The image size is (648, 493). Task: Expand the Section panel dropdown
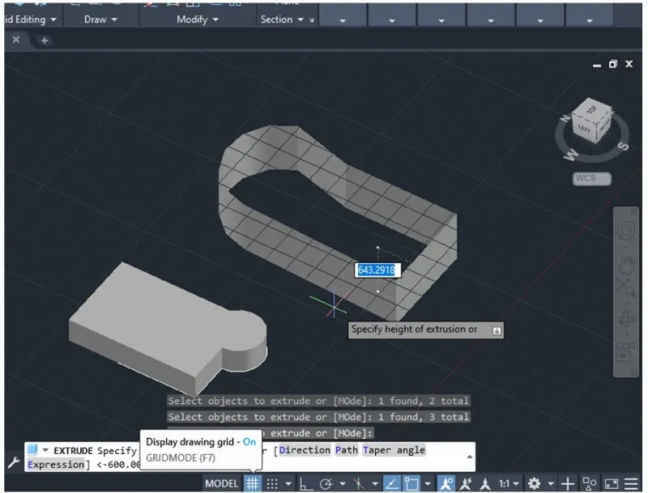tap(282, 19)
